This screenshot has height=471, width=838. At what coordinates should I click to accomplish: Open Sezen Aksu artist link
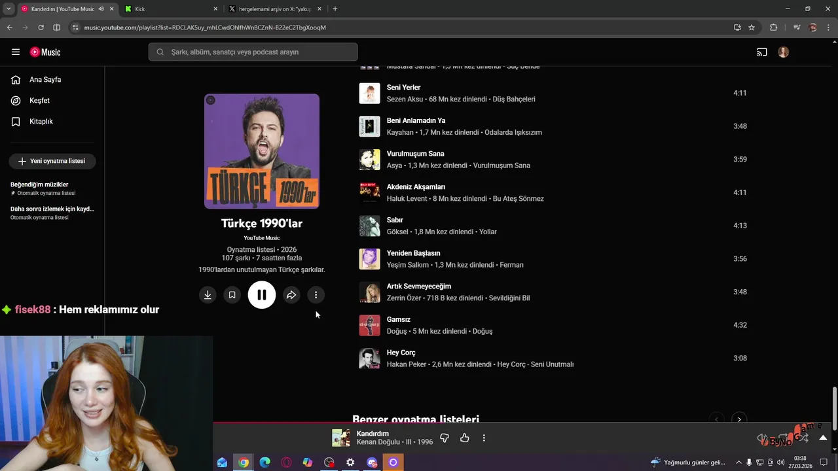point(405,99)
